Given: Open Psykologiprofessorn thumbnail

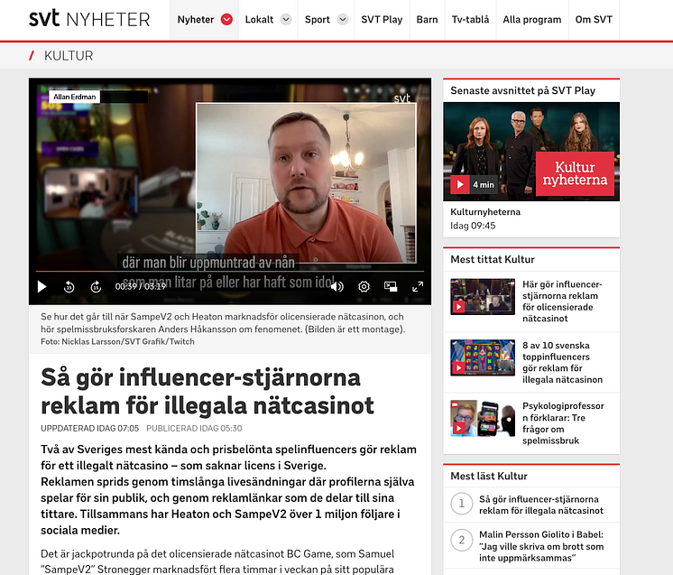Looking at the screenshot, I should point(483,418).
